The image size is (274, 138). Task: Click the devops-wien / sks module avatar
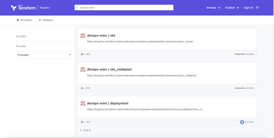(83, 36)
